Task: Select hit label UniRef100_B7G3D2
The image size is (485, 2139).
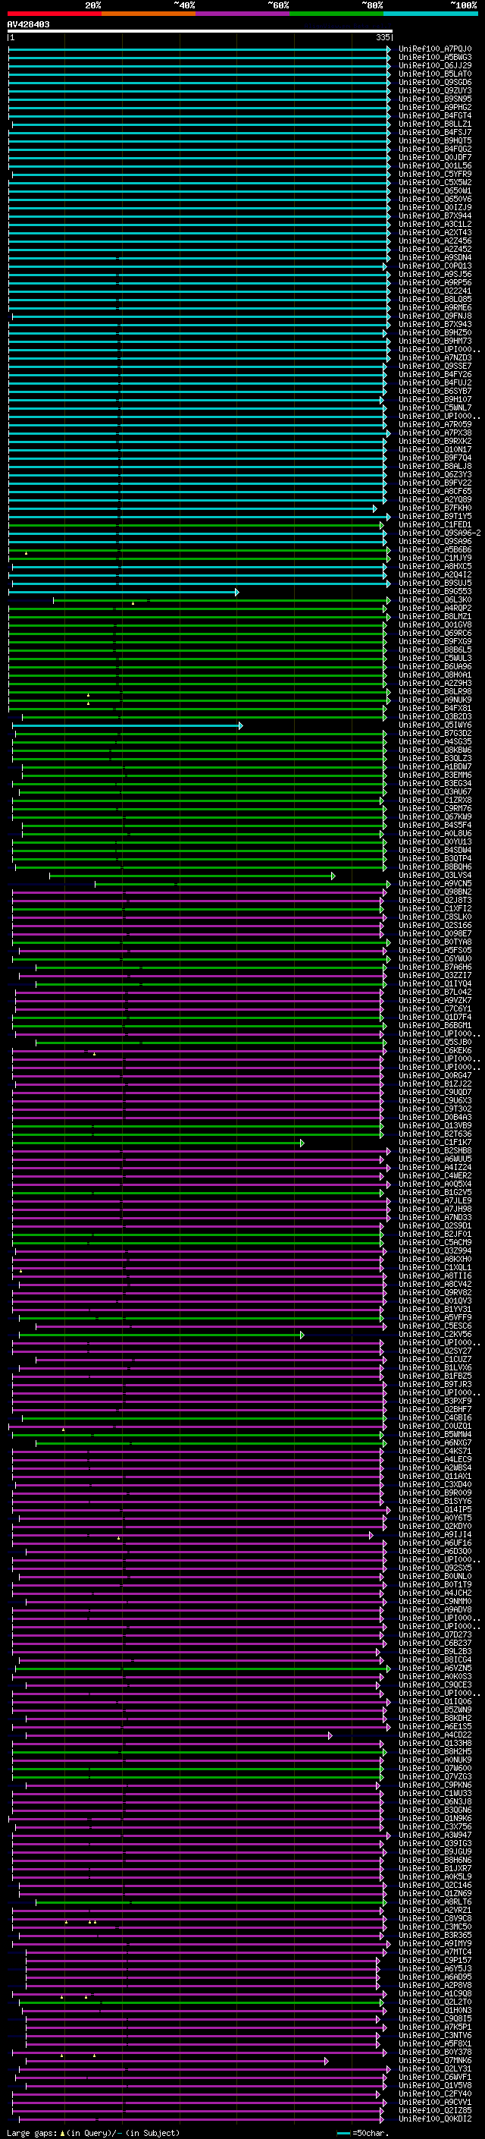Action: [435, 733]
